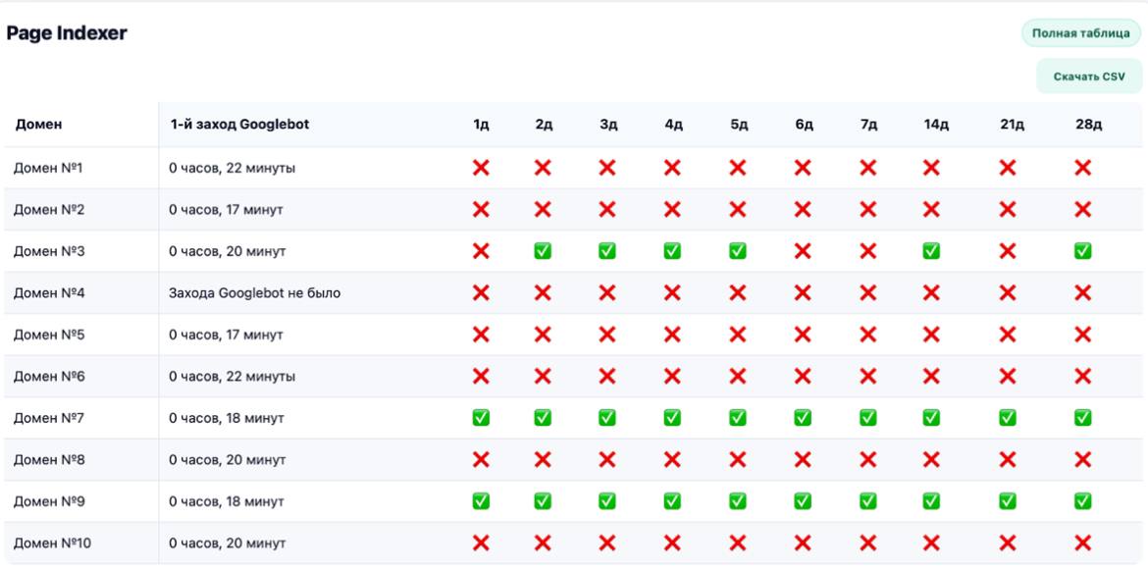The width and height of the screenshot is (1148, 571).
Task: Click red cross for Домен №5 at 28д
Action: 1082,335
